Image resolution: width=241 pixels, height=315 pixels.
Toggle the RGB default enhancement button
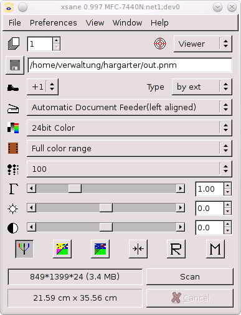(24, 249)
